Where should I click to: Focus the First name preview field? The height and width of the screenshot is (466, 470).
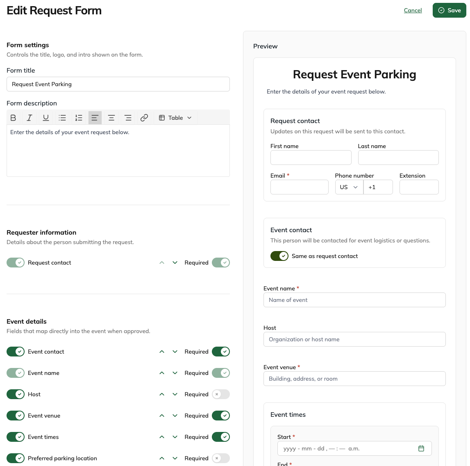pos(311,158)
